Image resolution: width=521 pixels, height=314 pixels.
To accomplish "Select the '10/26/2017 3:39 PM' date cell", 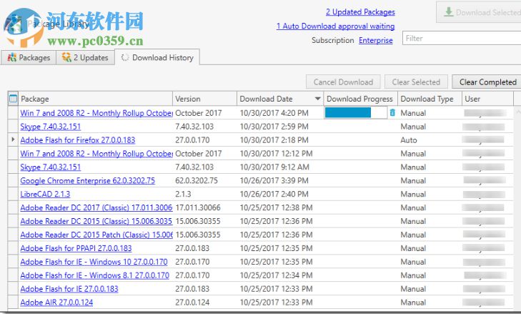I will (280, 181).
